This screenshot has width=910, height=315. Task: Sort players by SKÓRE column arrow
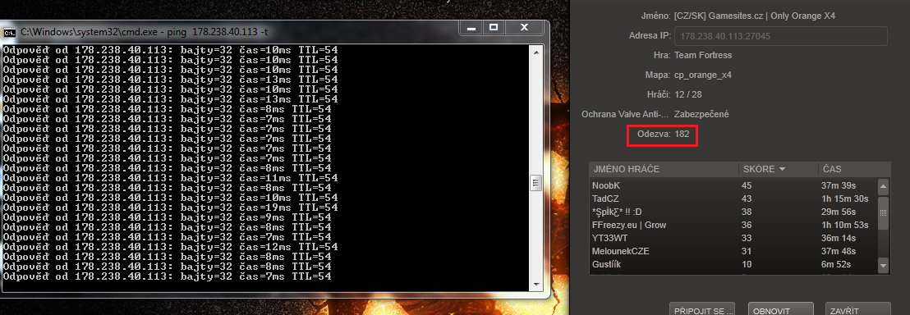point(782,169)
